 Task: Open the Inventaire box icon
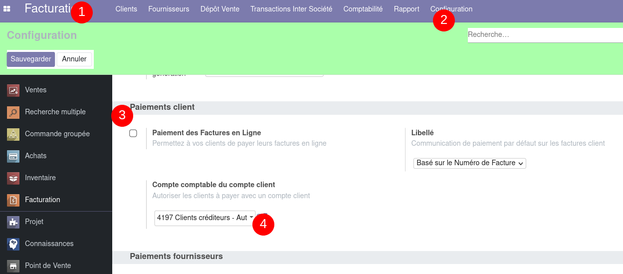coord(13,178)
